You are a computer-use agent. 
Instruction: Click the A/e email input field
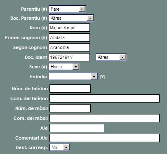point(77,128)
